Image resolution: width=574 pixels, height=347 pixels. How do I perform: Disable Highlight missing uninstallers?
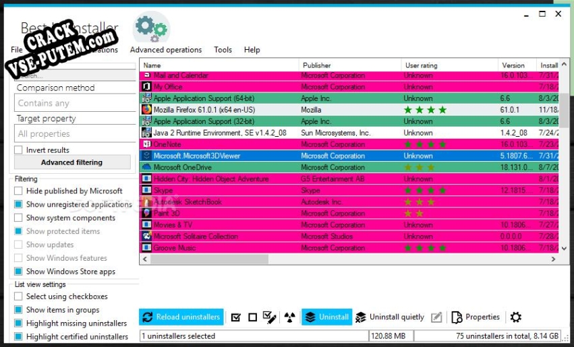point(18,323)
